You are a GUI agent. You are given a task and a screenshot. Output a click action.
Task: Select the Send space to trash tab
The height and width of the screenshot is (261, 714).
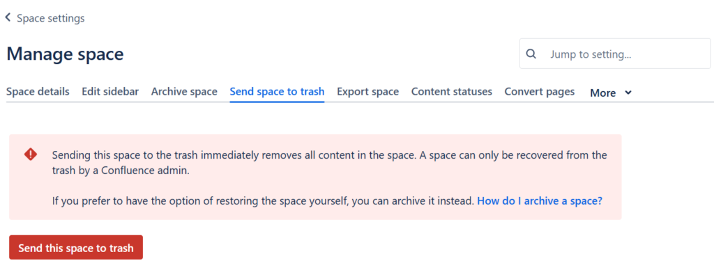point(277,92)
